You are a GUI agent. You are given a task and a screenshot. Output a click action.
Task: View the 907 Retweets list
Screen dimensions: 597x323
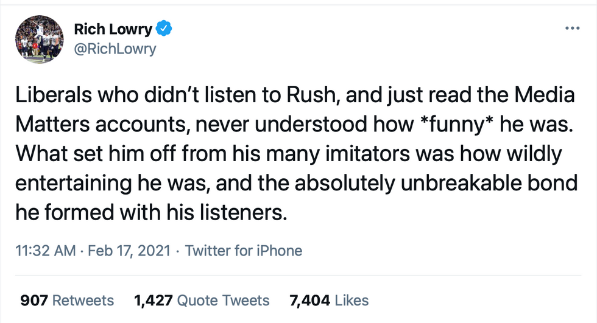click(67, 300)
